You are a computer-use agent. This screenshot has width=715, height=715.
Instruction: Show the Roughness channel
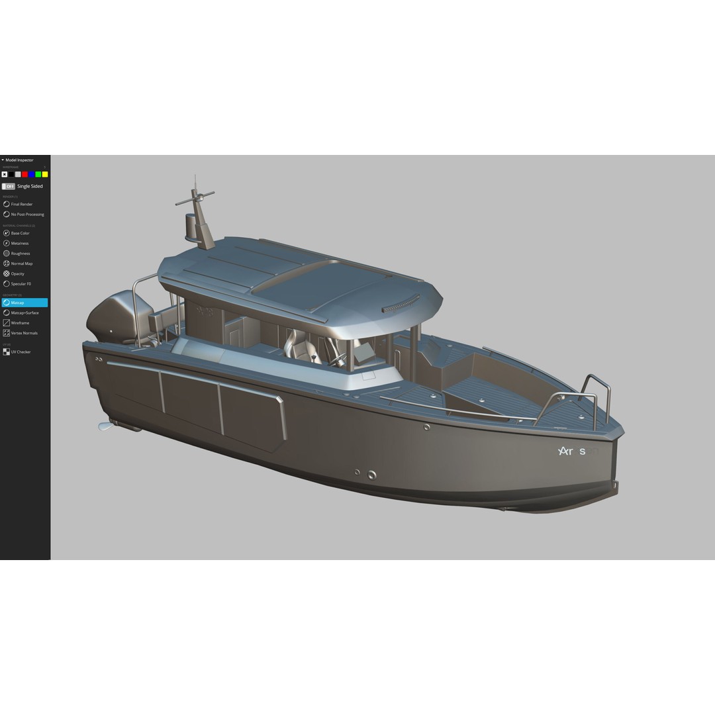(17, 253)
